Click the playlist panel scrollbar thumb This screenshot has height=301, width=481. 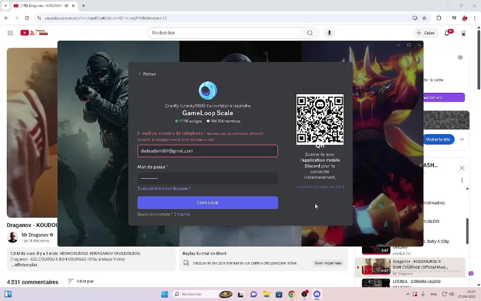467,231
